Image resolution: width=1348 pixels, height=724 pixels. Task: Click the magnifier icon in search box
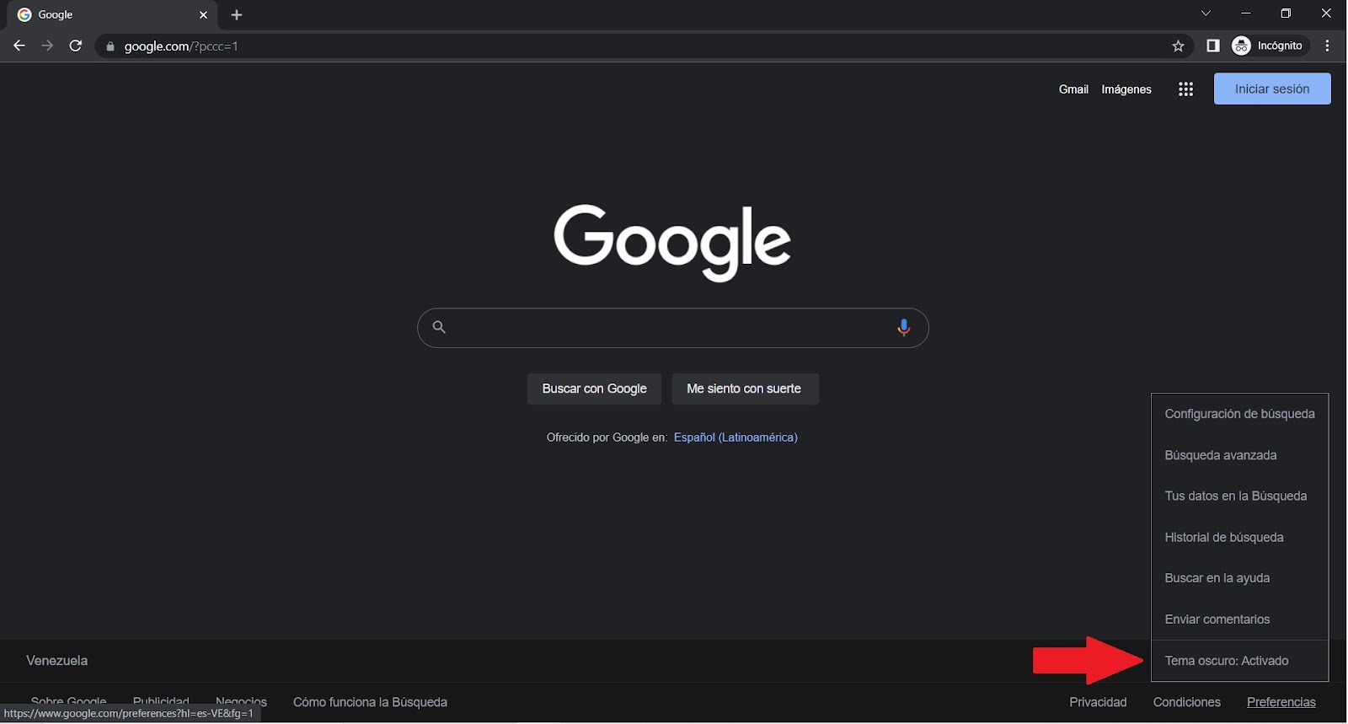coord(439,327)
